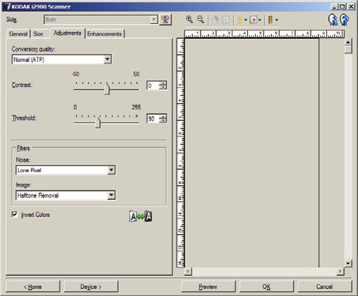Click the Automatic Preview Updates icon
The height and width of the screenshot is (296, 358).
click(x=253, y=20)
